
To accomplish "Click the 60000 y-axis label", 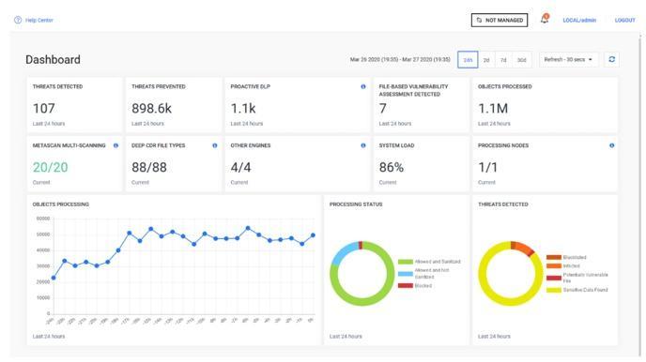I will 43,219.
